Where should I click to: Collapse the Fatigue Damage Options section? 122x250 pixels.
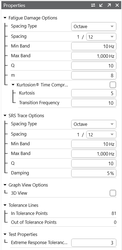(x=5, y=18)
